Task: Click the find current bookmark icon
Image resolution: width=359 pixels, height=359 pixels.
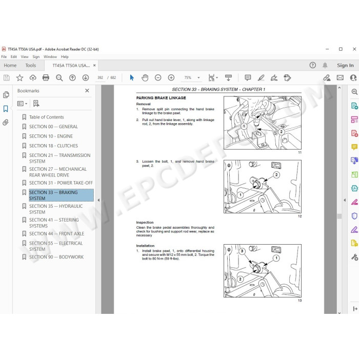Action: (x=36, y=104)
